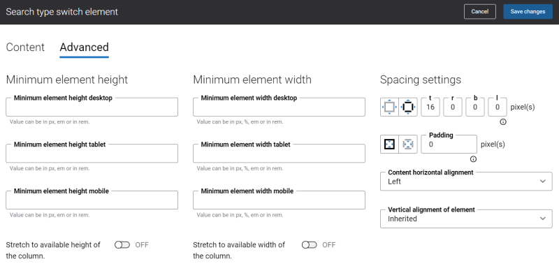
Task: Choose the uniform padding icon
Action: [389, 145]
